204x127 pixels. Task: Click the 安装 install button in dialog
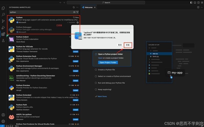128,45
